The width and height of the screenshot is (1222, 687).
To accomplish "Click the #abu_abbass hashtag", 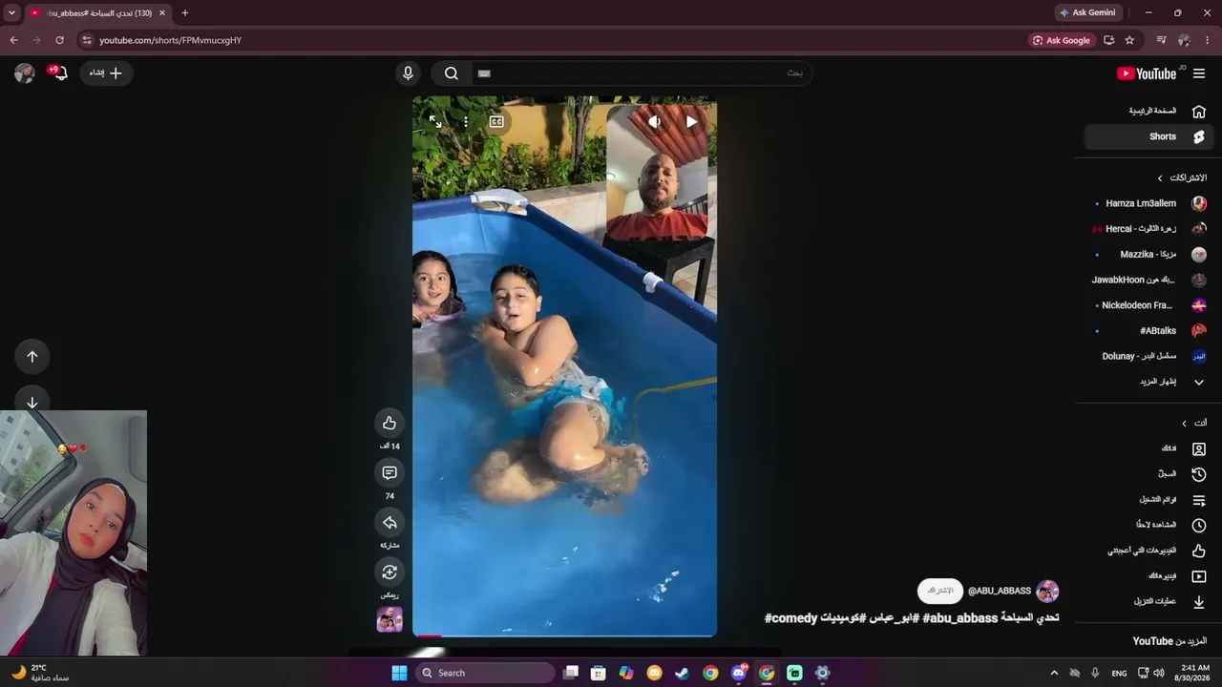I will click(959, 618).
